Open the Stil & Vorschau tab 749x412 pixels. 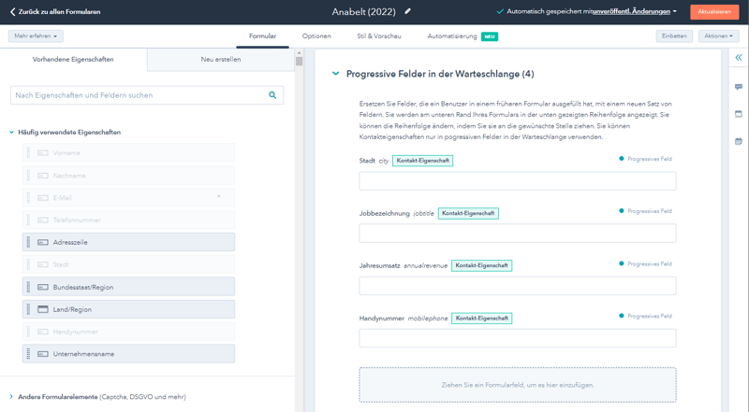(x=379, y=36)
